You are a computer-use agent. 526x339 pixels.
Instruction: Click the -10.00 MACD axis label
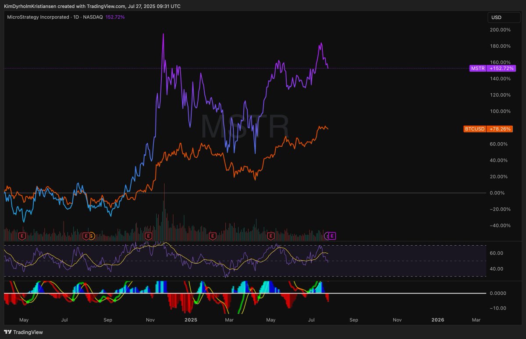click(x=497, y=308)
